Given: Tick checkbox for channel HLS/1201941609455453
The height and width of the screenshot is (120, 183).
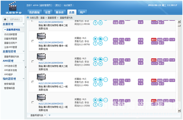Looking at the screenshot, I should pos(33,41).
